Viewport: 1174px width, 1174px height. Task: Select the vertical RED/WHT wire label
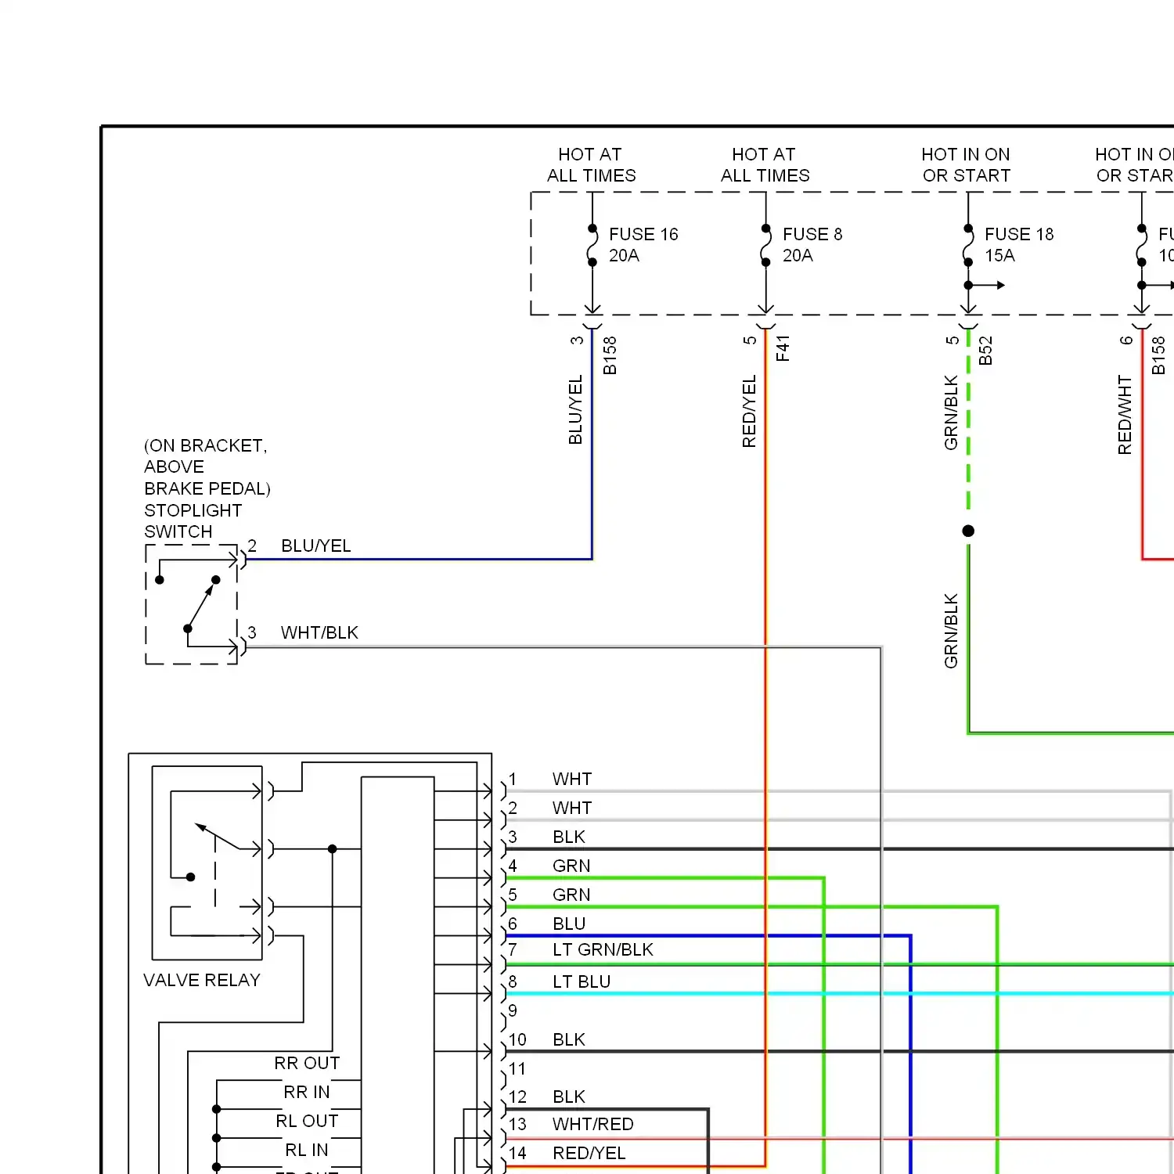(x=1125, y=415)
